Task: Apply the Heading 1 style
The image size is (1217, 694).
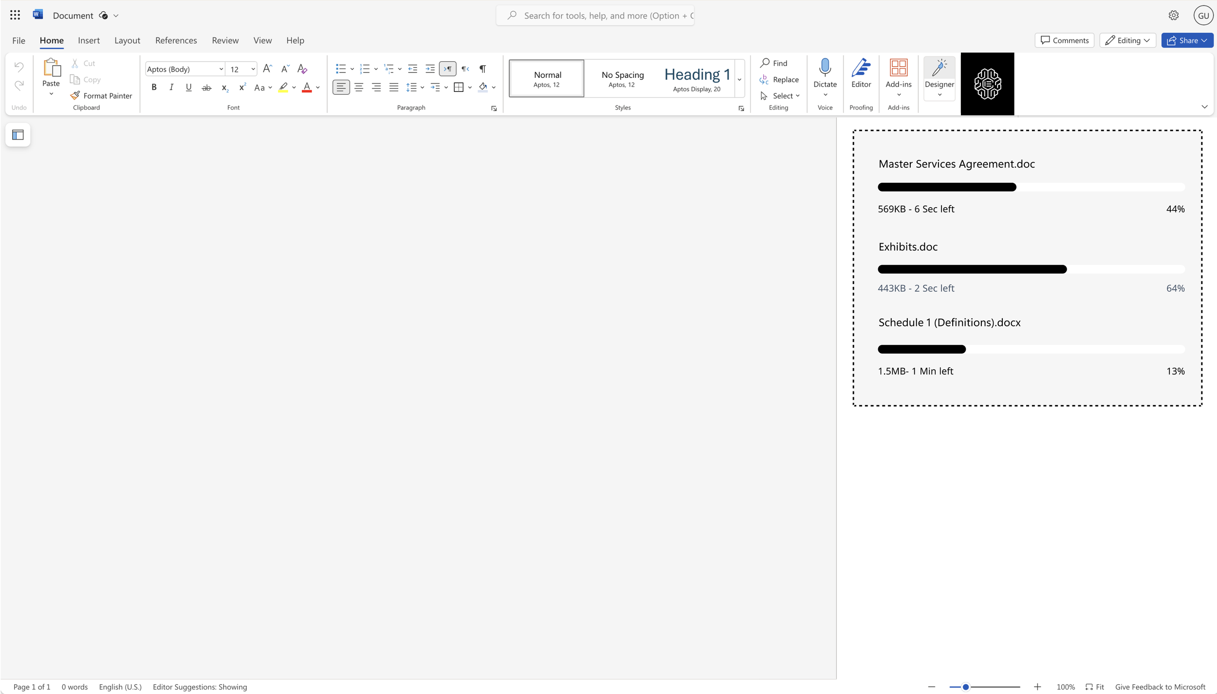Action: (697, 78)
